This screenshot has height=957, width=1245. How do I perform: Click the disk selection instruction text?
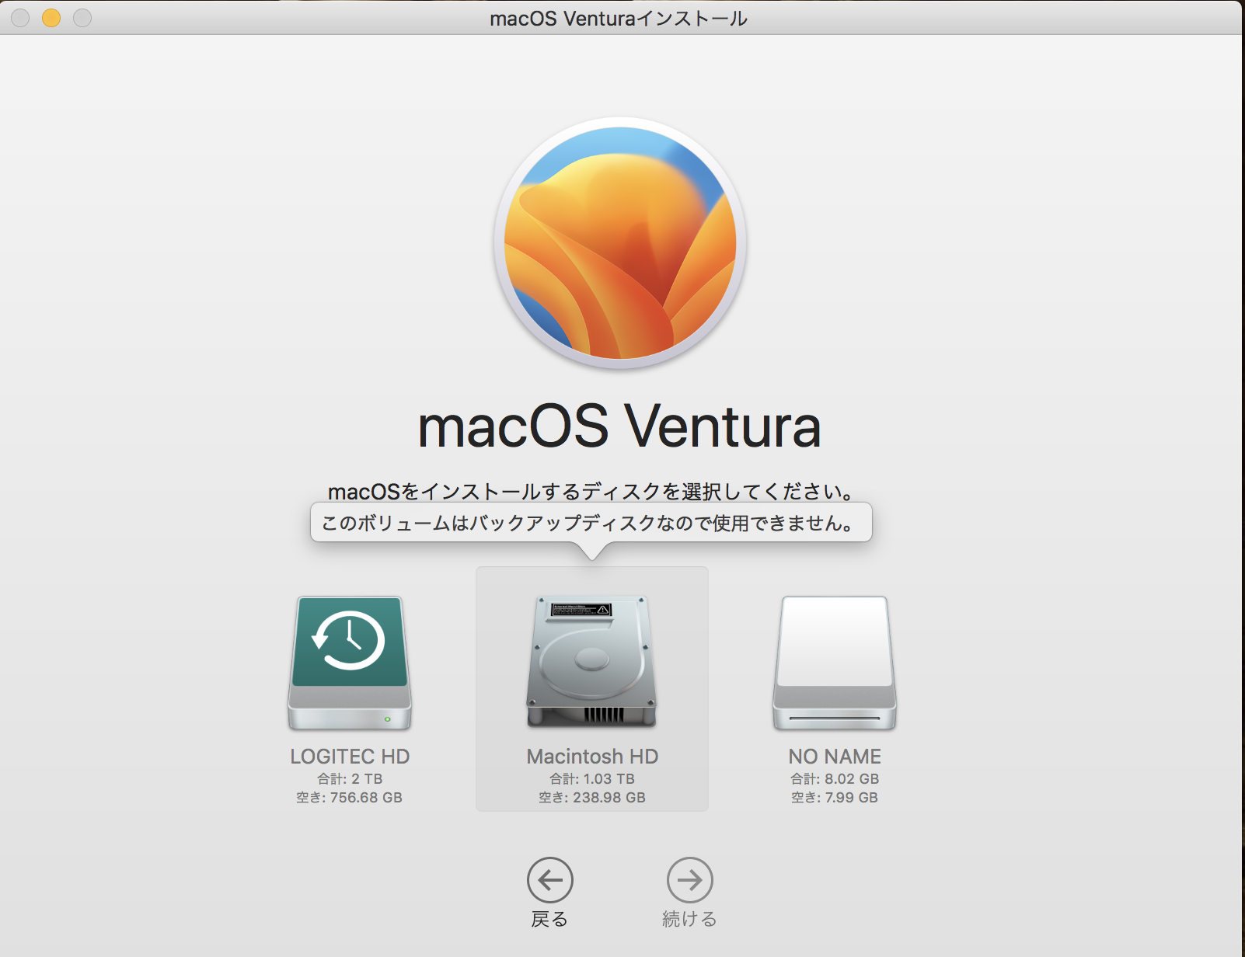click(x=591, y=492)
